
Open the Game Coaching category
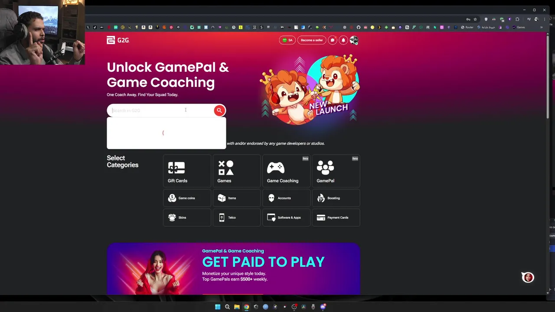pyautogui.click(x=286, y=171)
